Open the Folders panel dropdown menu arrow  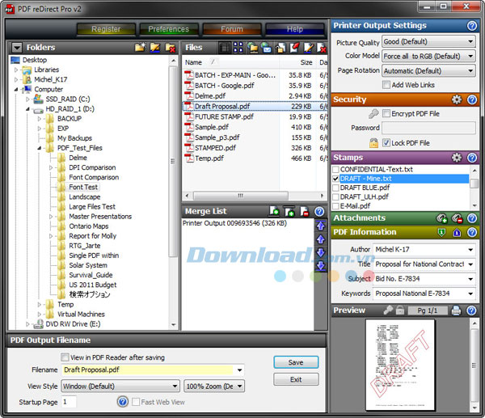pos(17,48)
